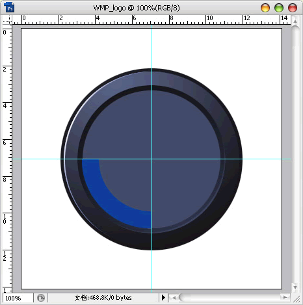
Task: Click the horizontal scrollbar left arrow
Action: click(174, 298)
